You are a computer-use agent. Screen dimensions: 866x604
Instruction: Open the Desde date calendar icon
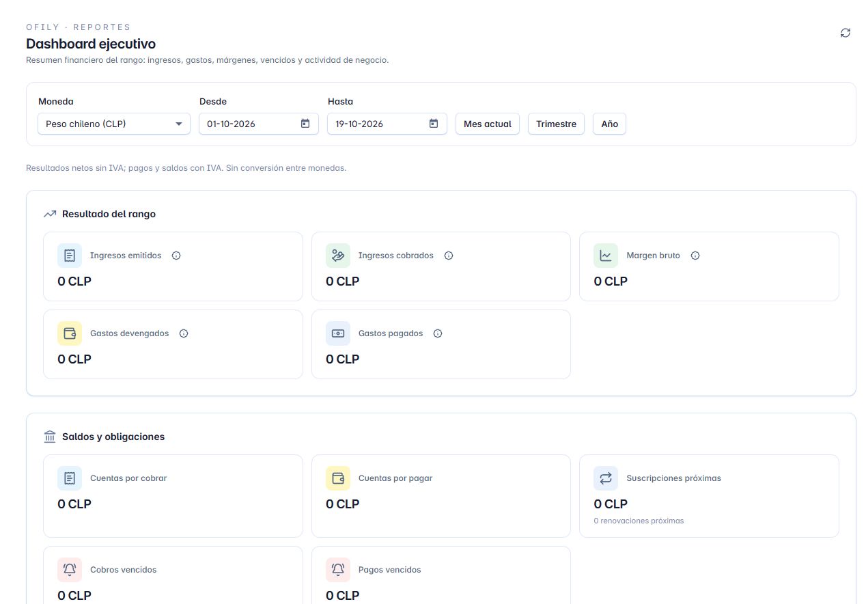[305, 124]
